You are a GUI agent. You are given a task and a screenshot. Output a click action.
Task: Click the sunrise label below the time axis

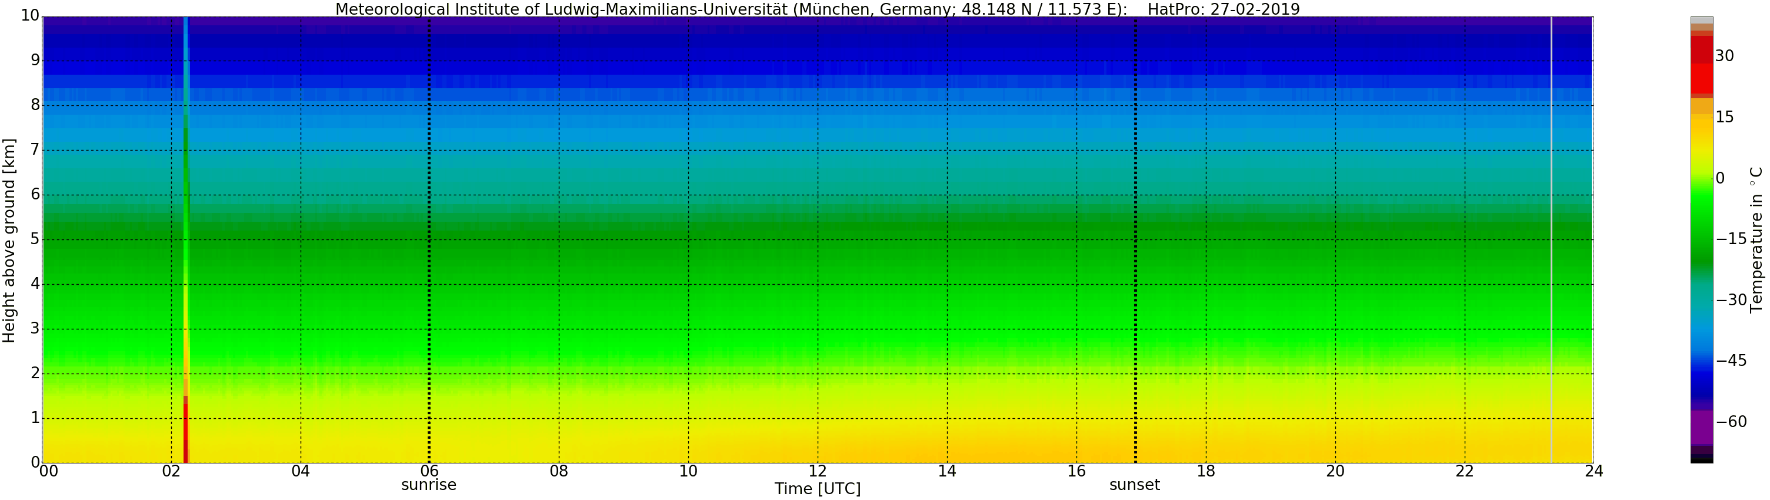click(x=429, y=485)
